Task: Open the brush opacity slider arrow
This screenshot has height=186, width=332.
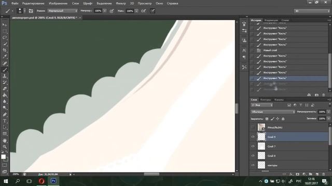Action: 105,11
